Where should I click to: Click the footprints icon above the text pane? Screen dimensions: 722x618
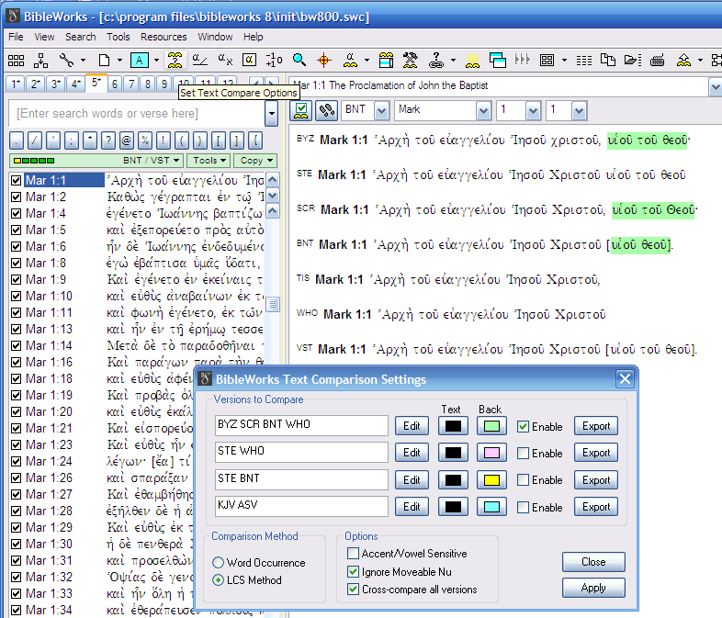[325, 110]
